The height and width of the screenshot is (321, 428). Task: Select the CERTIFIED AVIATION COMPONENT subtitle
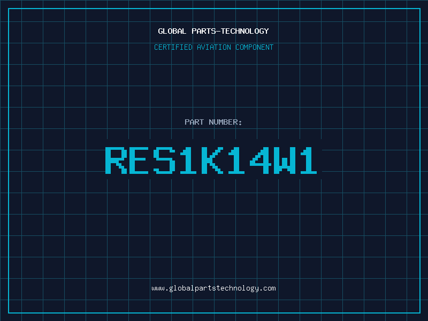coord(213,47)
